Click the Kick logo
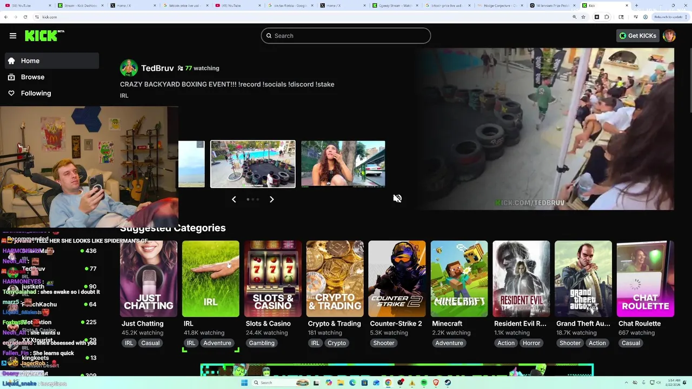The image size is (692, 389). point(44,36)
